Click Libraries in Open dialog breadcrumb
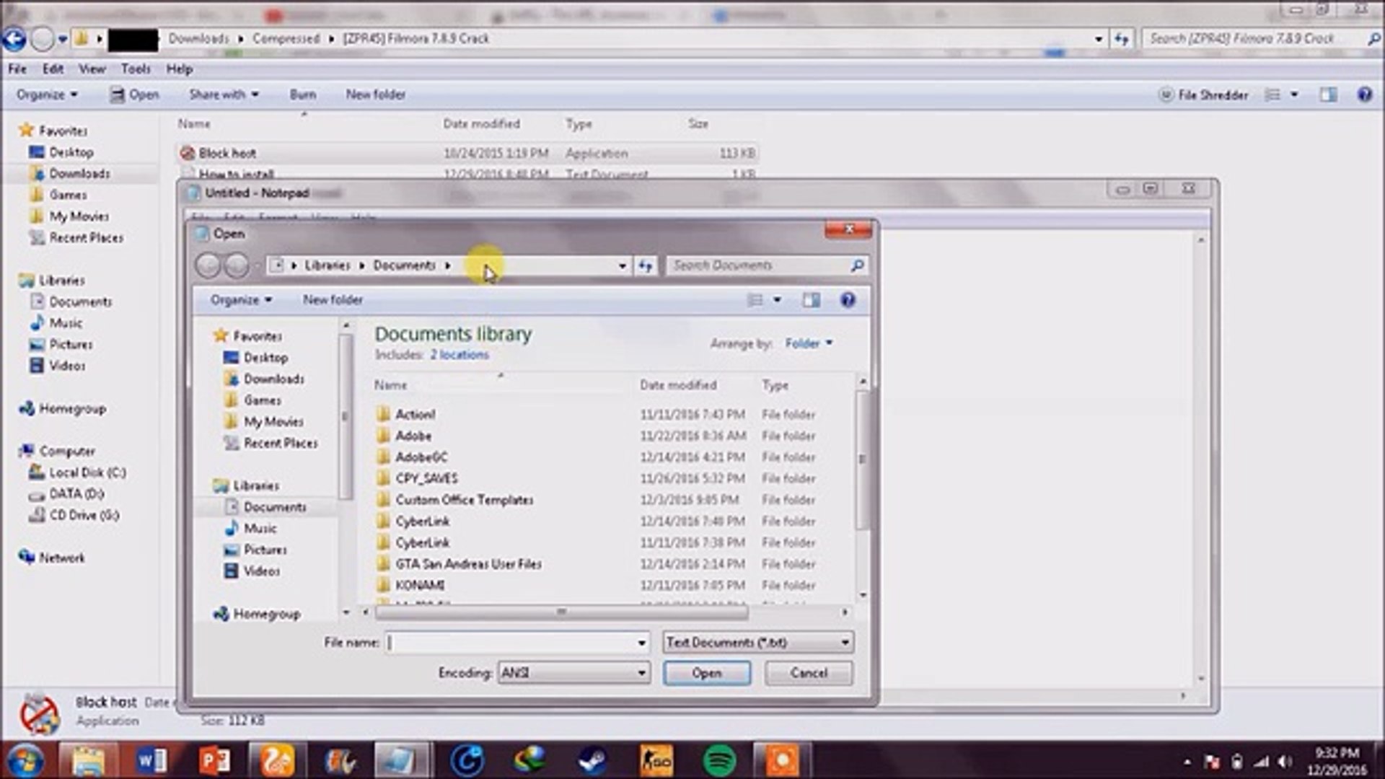1385x779 pixels. point(327,265)
